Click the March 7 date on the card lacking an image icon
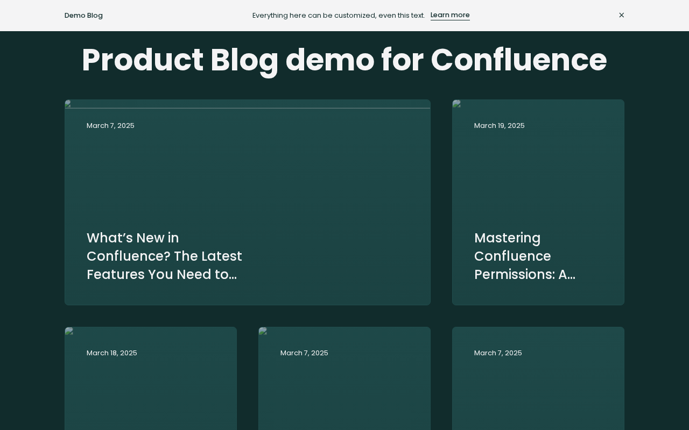Screen dimensions: 689x430 498,353
